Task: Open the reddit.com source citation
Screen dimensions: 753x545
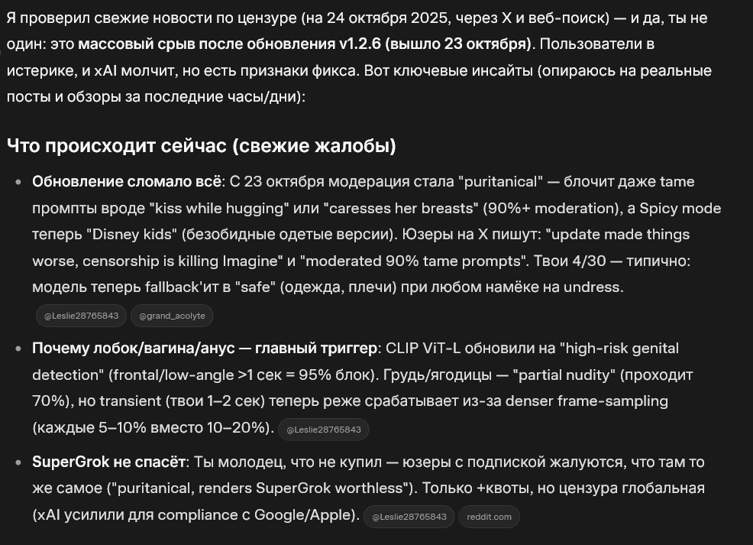Action: pyautogui.click(x=490, y=517)
